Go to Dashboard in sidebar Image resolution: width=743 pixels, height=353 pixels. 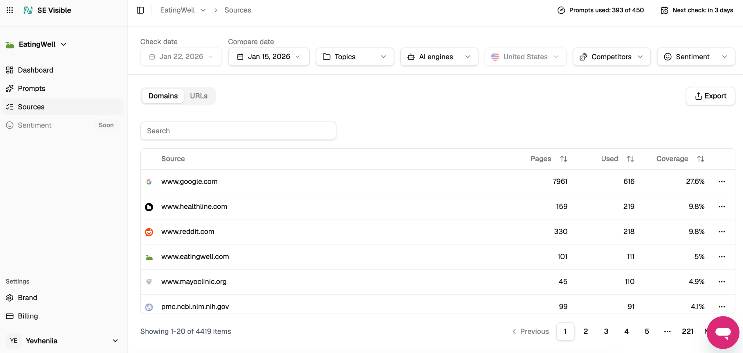(x=35, y=70)
